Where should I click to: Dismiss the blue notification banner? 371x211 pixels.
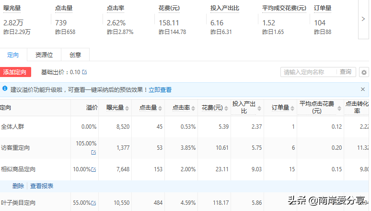(363, 89)
